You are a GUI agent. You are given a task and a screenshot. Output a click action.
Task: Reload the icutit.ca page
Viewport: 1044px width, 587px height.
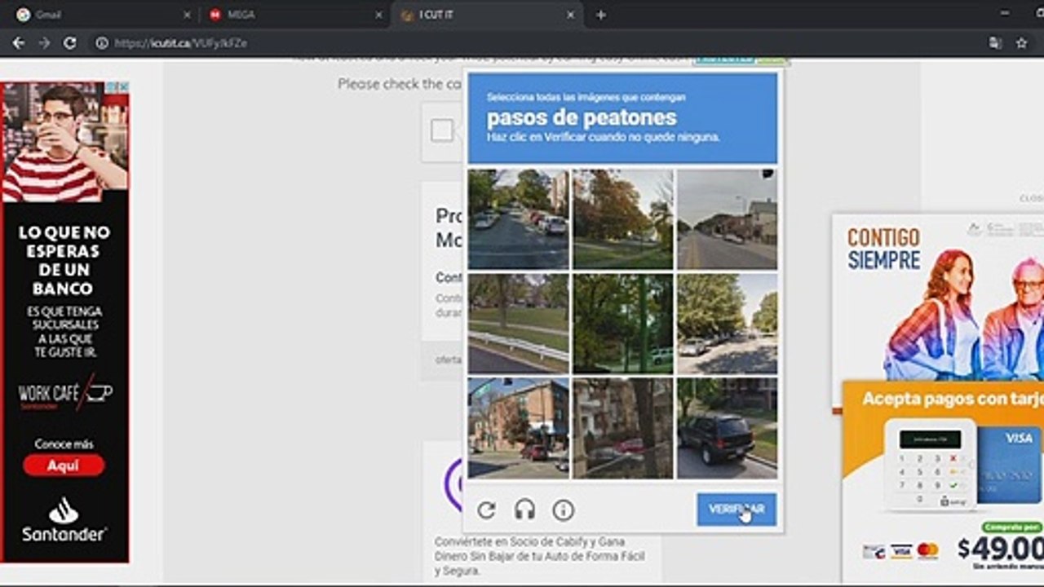click(70, 43)
